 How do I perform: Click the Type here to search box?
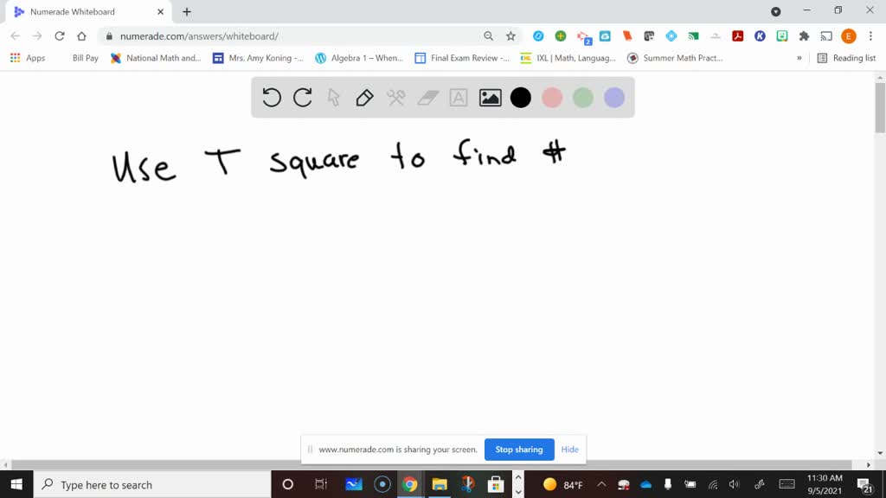coord(138,484)
